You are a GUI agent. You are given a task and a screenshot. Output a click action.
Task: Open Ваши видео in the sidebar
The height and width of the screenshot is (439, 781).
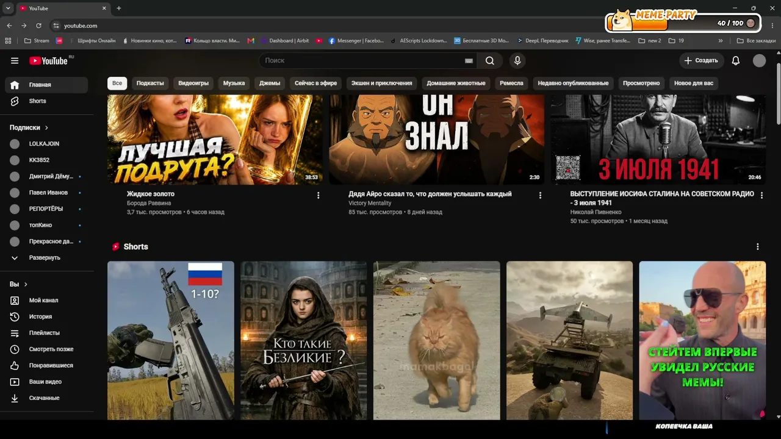(46, 382)
